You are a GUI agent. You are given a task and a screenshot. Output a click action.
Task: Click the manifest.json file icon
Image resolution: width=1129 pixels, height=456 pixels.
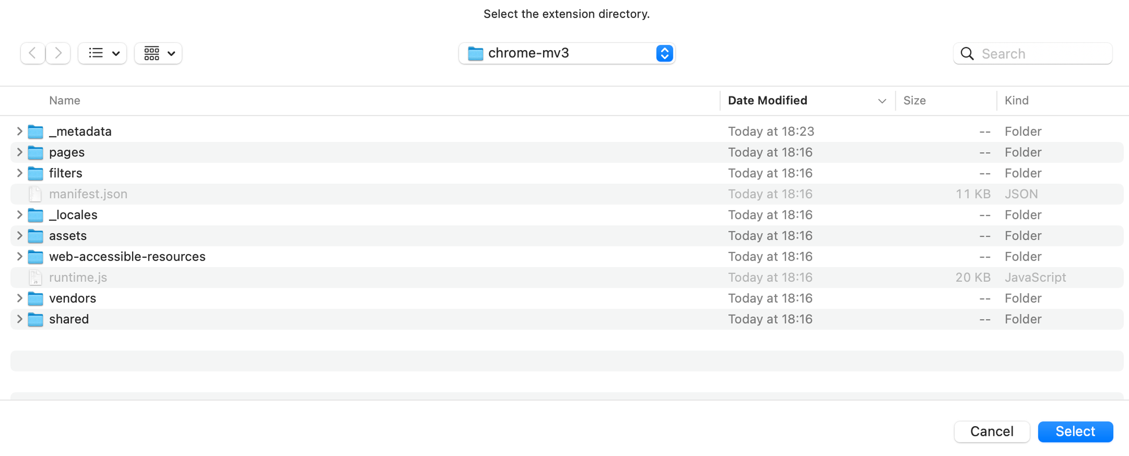36,194
